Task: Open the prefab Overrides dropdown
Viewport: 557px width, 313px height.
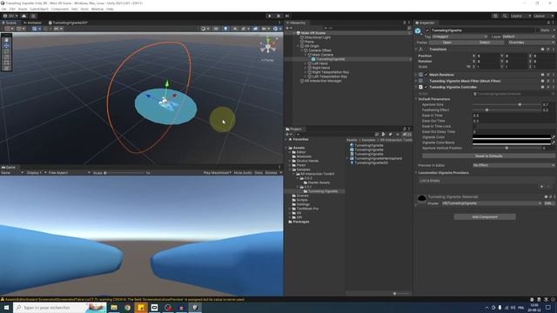Action: click(531, 43)
